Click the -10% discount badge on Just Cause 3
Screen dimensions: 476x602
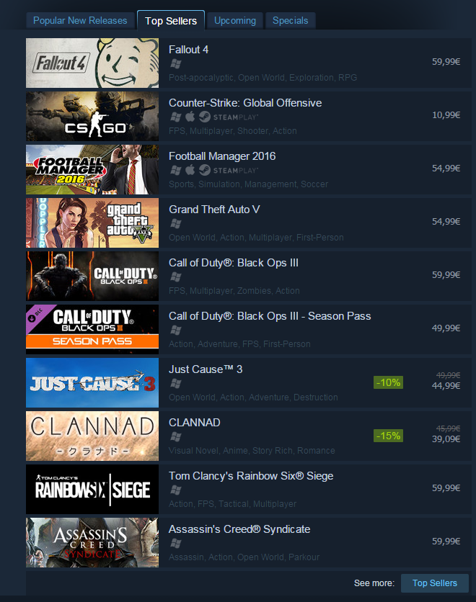point(388,382)
